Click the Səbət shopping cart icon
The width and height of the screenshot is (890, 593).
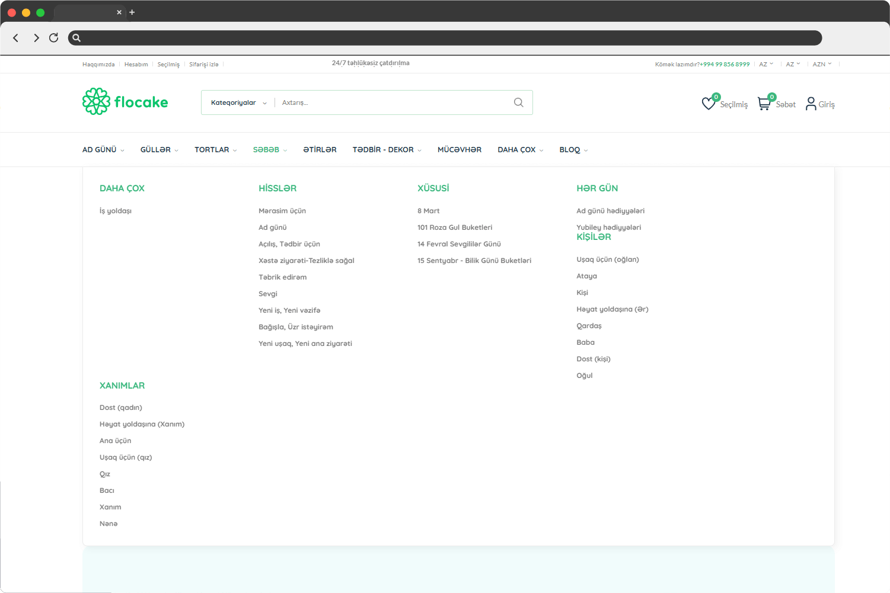click(764, 102)
